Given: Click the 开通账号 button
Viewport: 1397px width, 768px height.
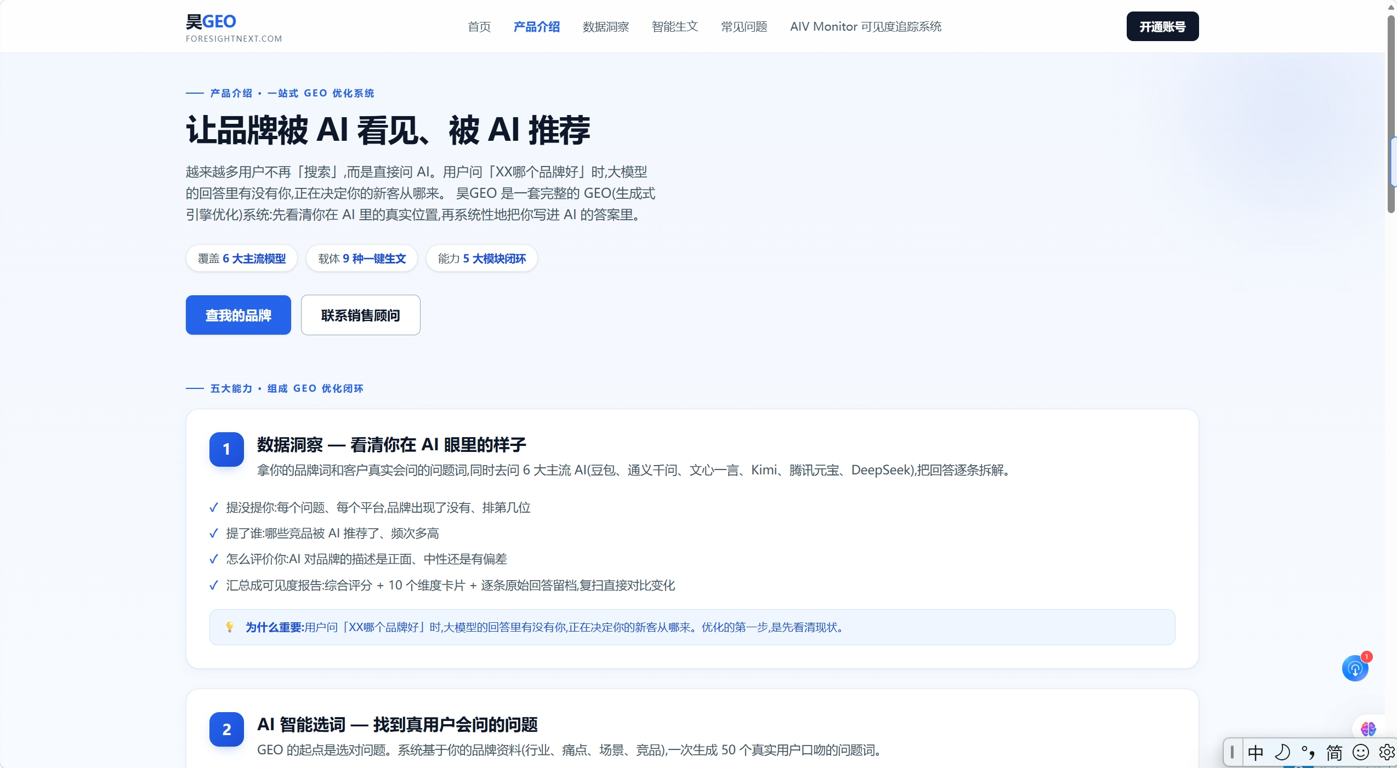Looking at the screenshot, I should (x=1162, y=26).
